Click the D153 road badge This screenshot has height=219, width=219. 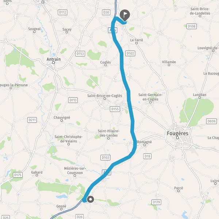point(80,54)
